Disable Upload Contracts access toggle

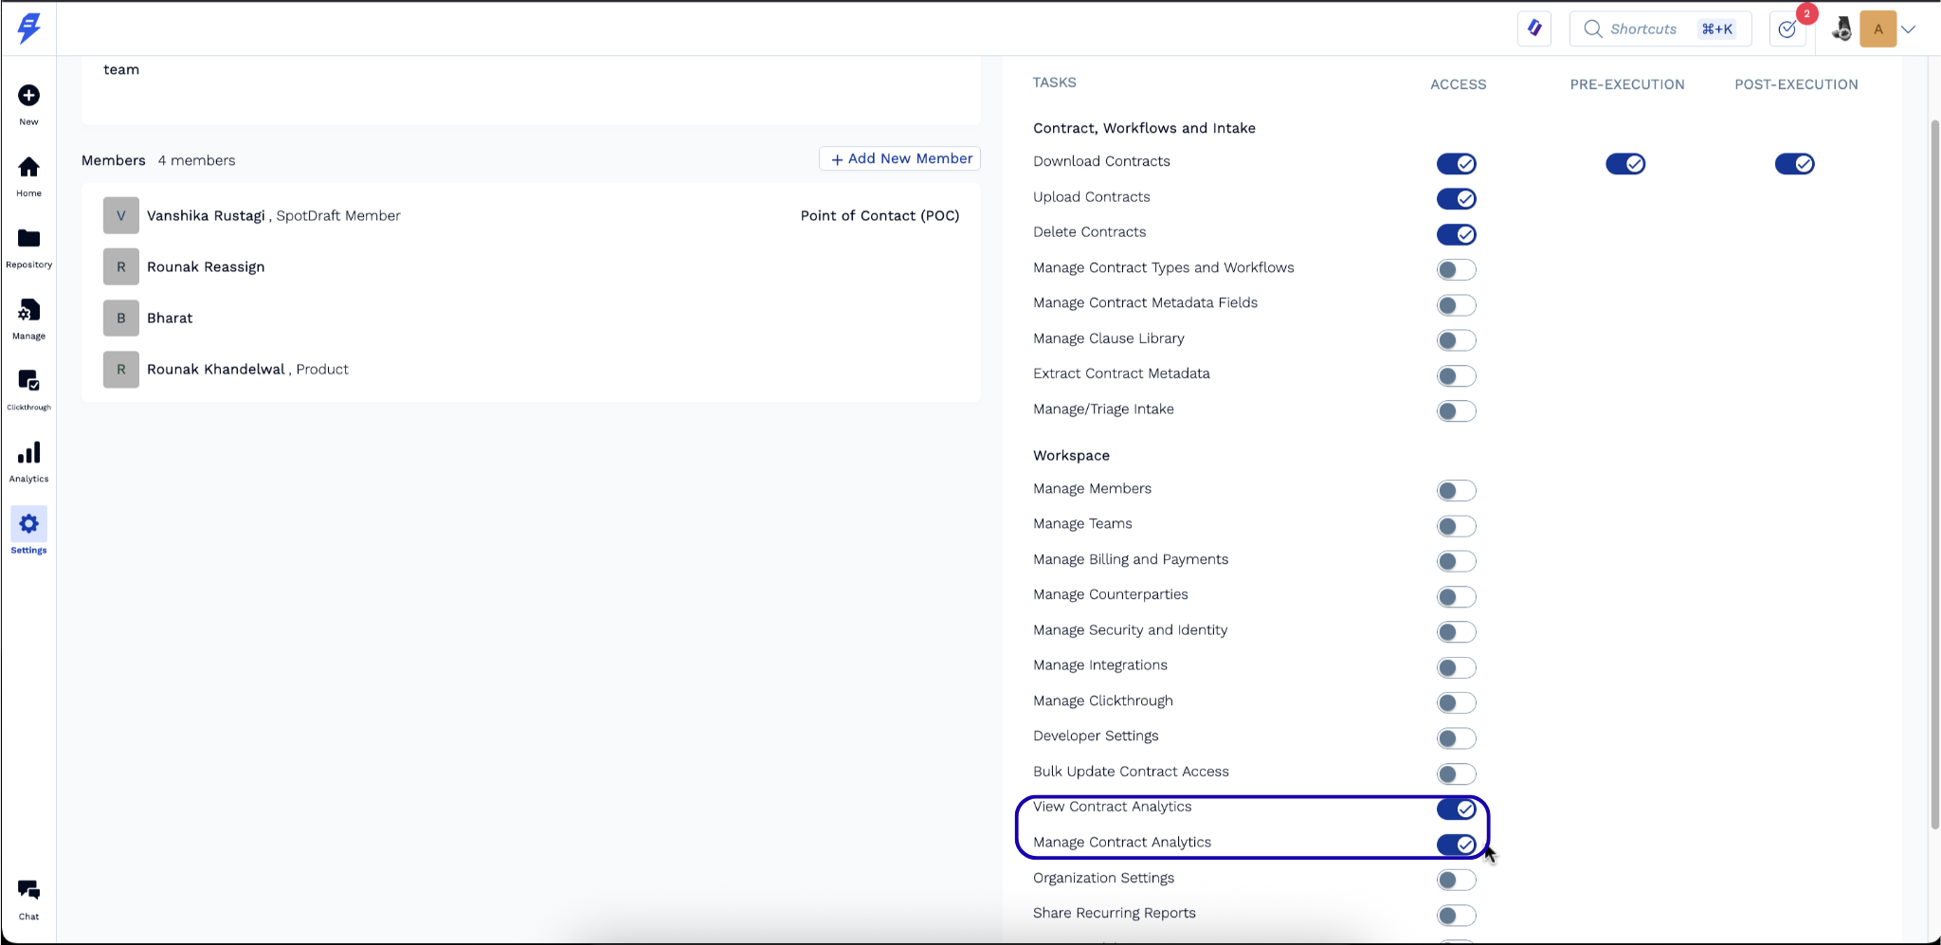click(x=1456, y=199)
